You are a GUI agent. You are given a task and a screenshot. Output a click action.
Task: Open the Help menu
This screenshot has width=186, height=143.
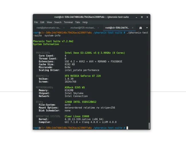click(85, 22)
